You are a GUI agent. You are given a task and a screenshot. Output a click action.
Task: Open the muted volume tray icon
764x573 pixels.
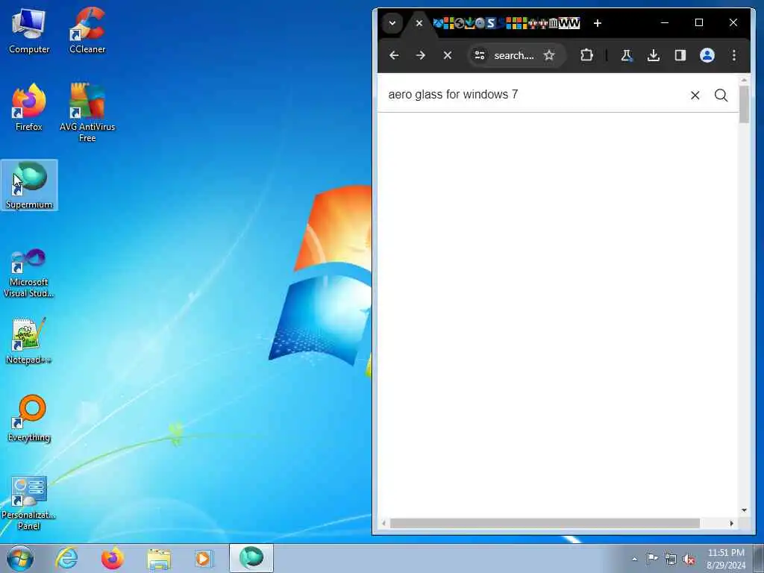[x=689, y=559]
